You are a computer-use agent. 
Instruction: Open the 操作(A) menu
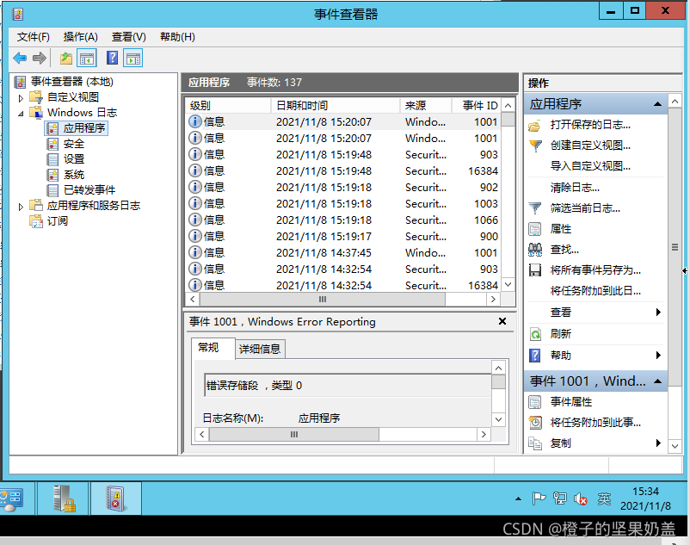(81, 37)
